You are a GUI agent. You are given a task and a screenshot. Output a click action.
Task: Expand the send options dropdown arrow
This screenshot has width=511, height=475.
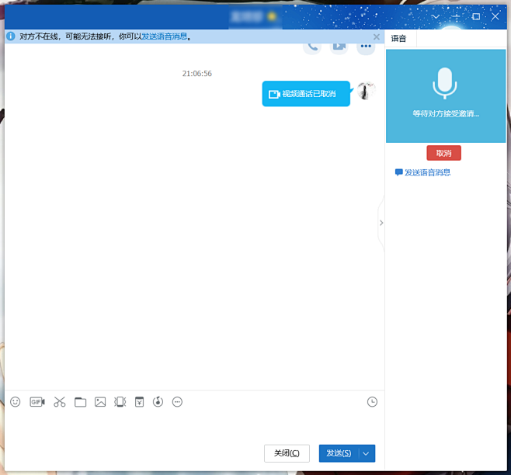(367, 453)
